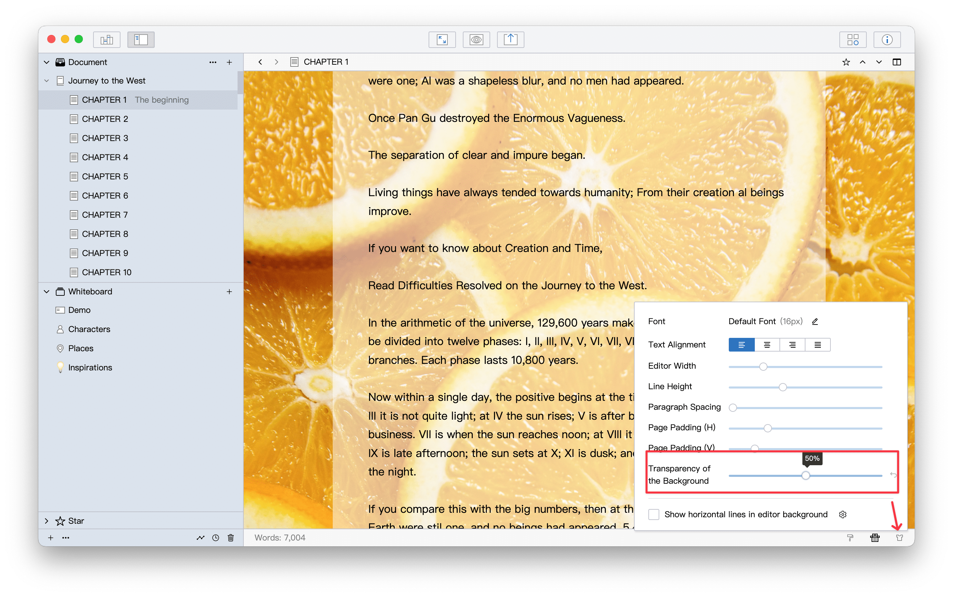Screen dimensions: 953x597
Task: Open the grid widgets toolbar icon
Action: coord(853,39)
